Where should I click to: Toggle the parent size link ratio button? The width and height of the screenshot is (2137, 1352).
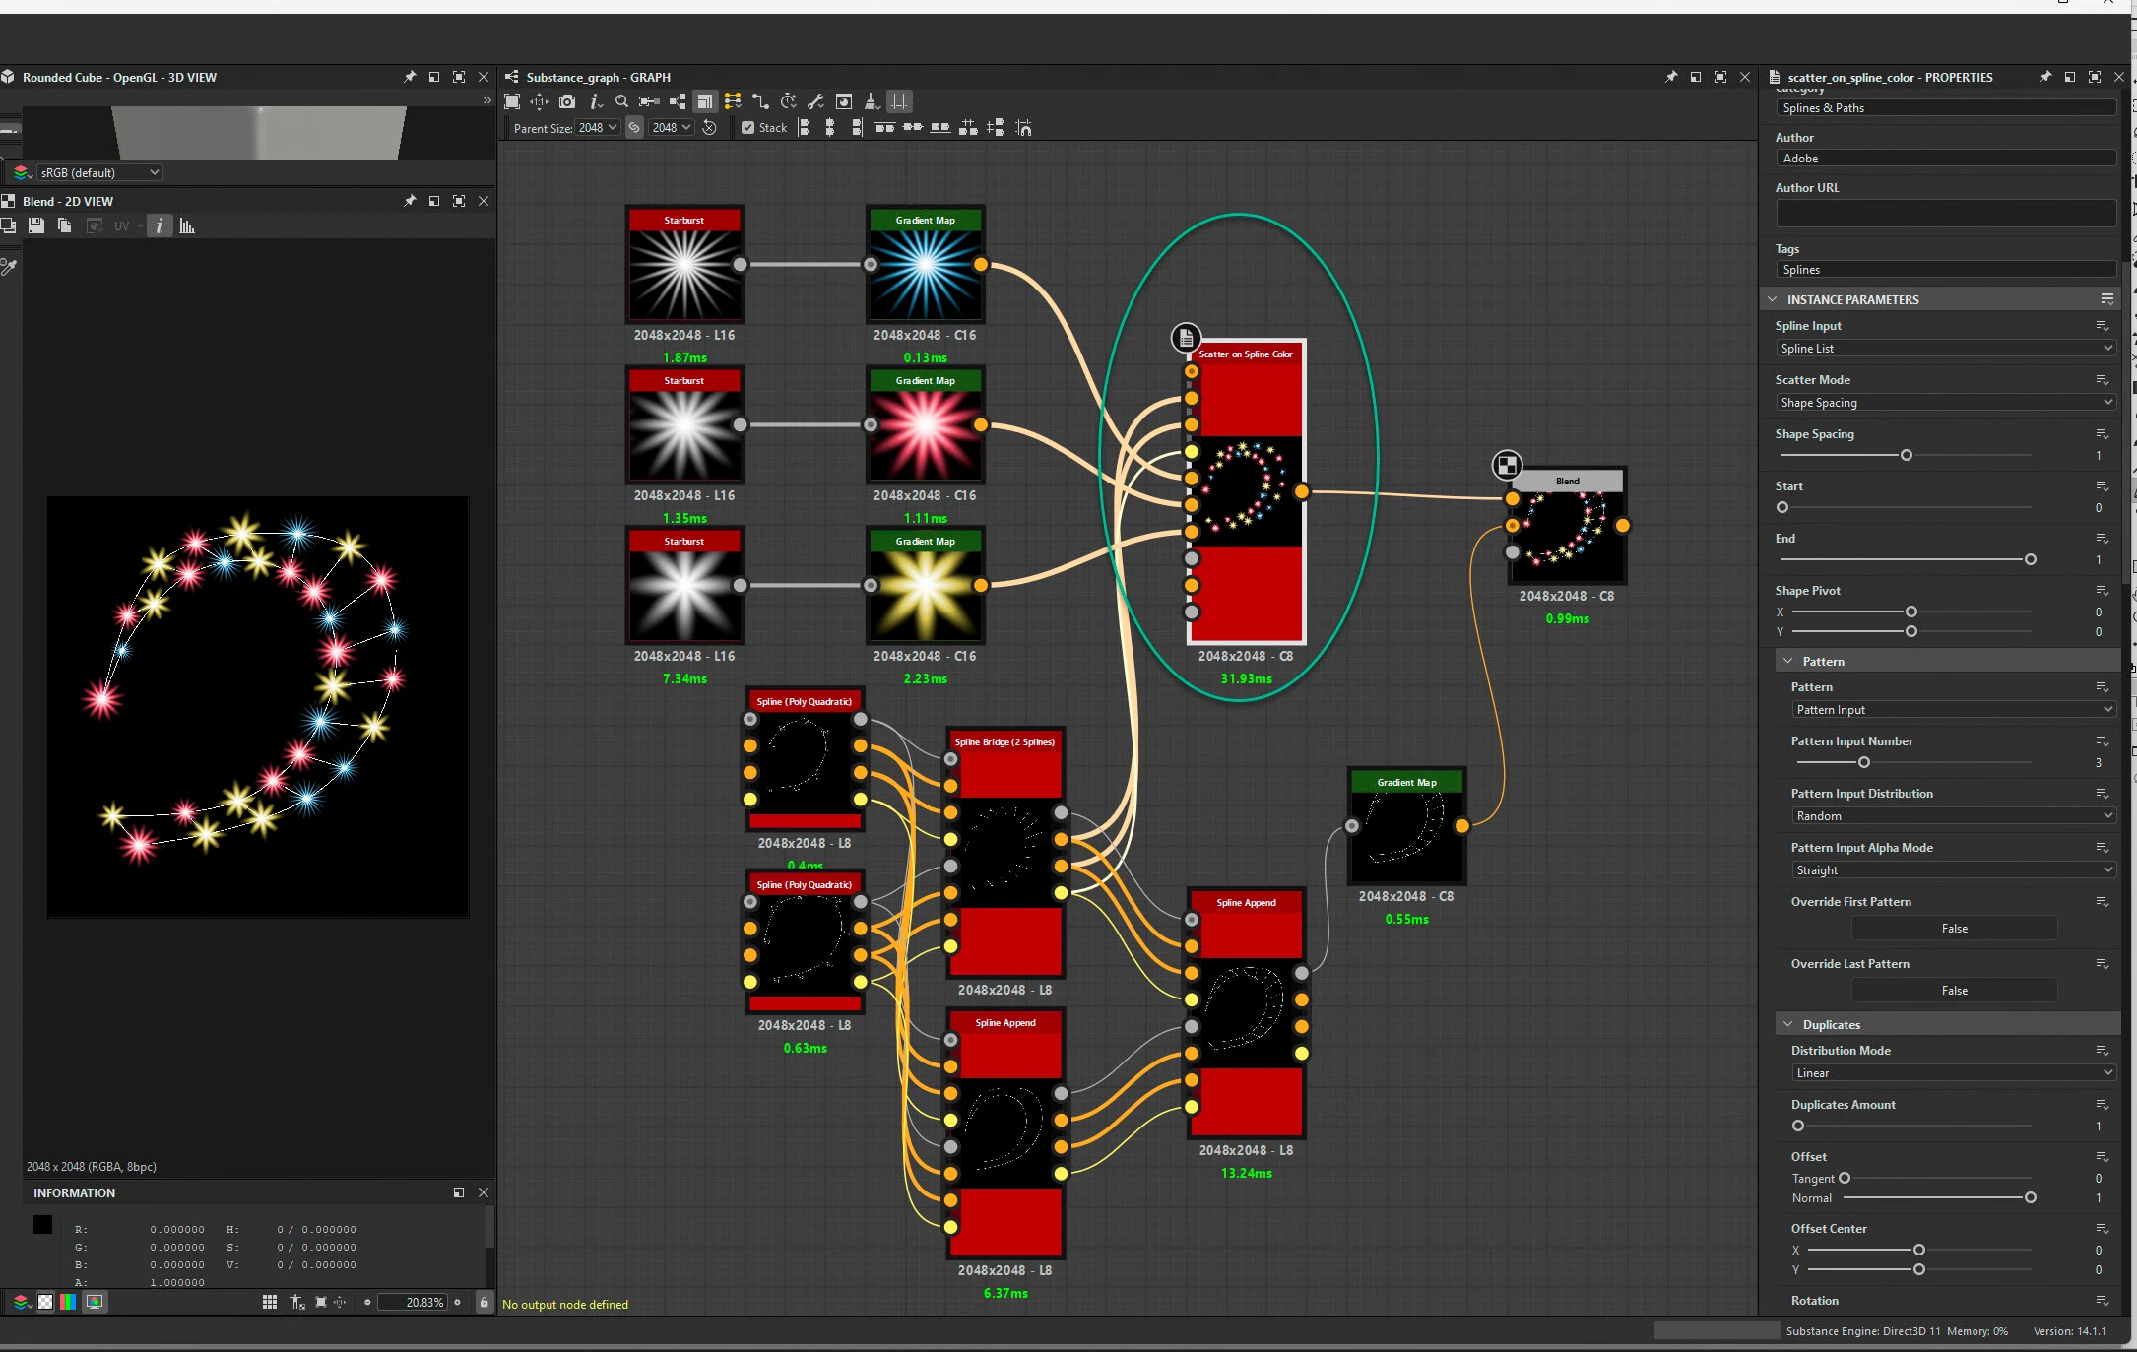pyautogui.click(x=634, y=128)
